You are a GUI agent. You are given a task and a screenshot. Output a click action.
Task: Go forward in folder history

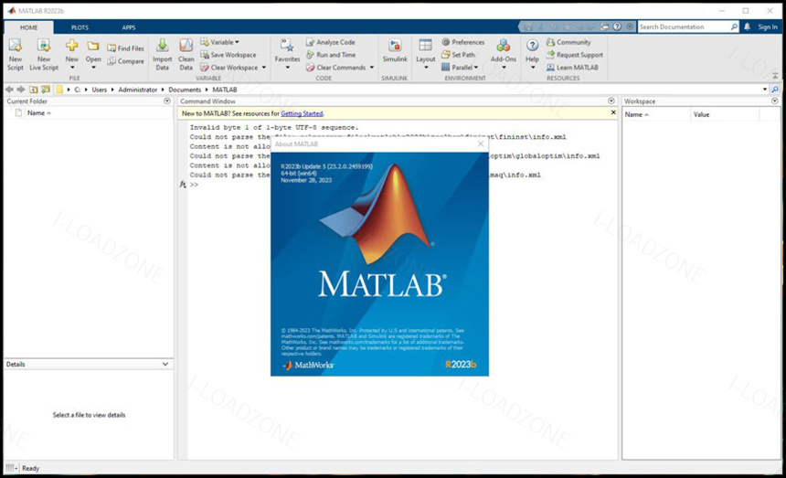(21, 90)
